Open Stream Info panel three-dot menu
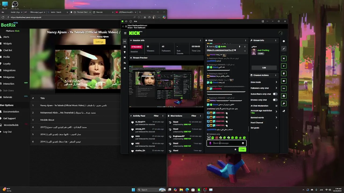 275,40
